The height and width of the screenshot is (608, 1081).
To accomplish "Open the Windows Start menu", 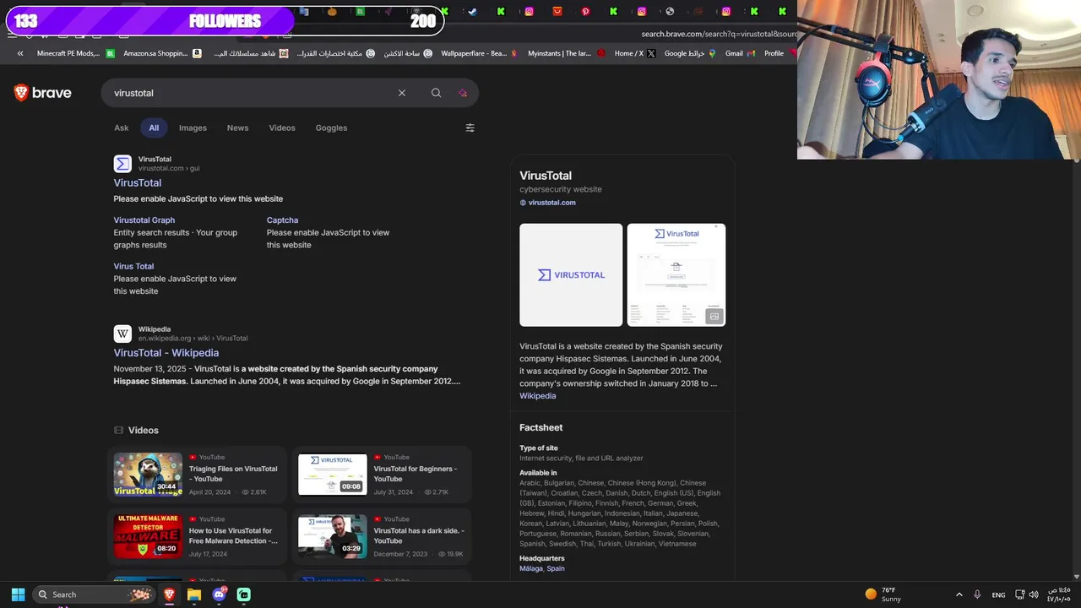I will pyautogui.click(x=18, y=594).
